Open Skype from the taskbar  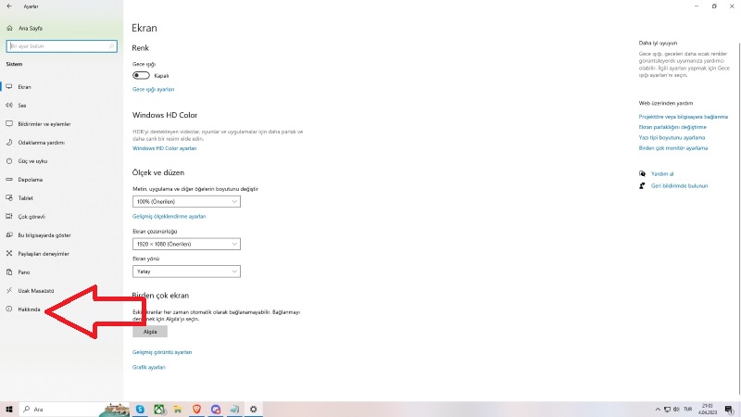point(141,410)
